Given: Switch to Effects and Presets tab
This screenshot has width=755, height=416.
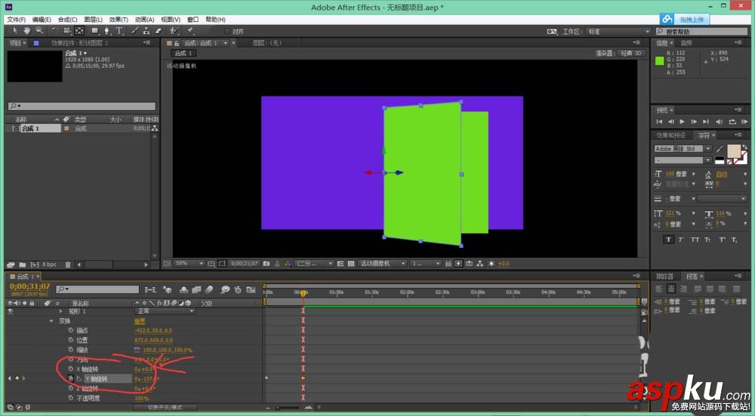Looking at the screenshot, I should [670, 136].
